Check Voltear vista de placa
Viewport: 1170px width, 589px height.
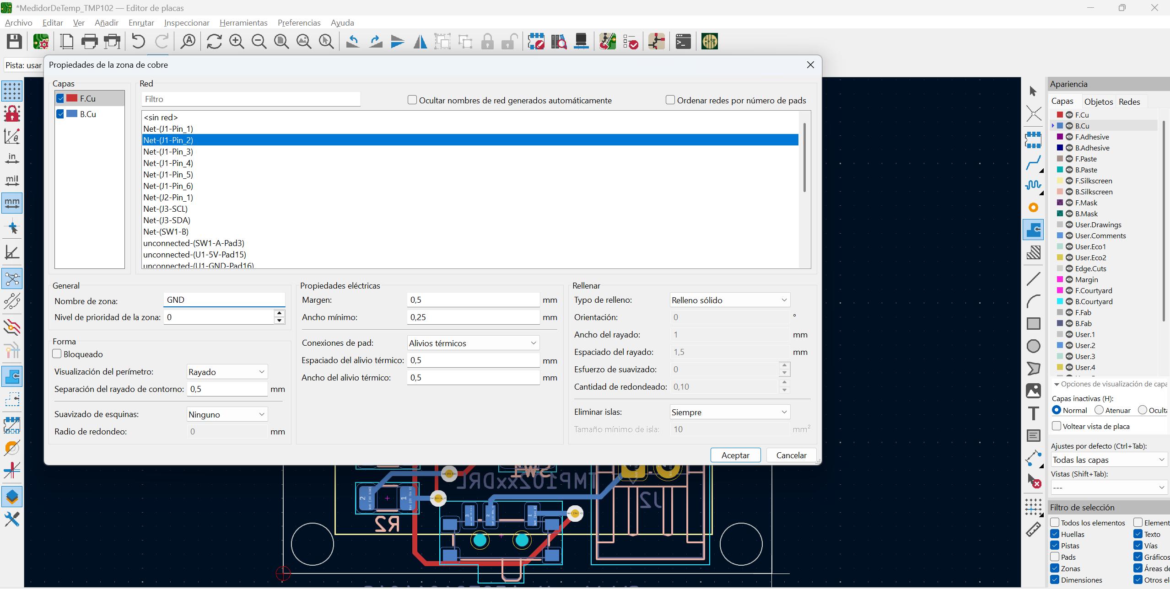pyautogui.click(x=1057, y=426)
